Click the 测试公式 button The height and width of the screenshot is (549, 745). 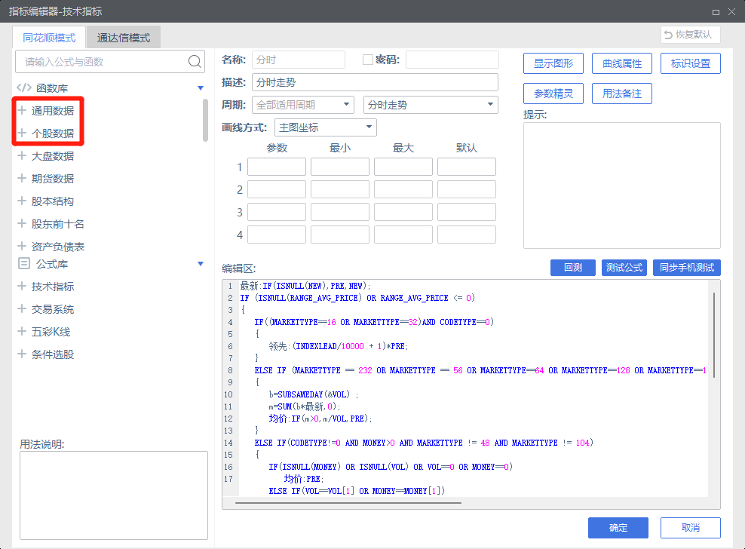pyautogui.click(x=624, y=267)
